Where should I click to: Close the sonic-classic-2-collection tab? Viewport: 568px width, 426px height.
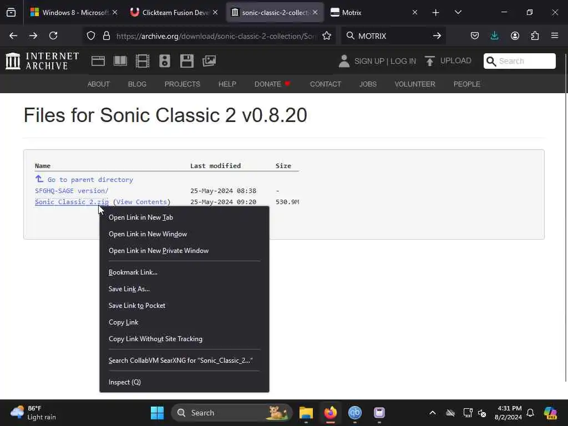click(x=315, y=13)
